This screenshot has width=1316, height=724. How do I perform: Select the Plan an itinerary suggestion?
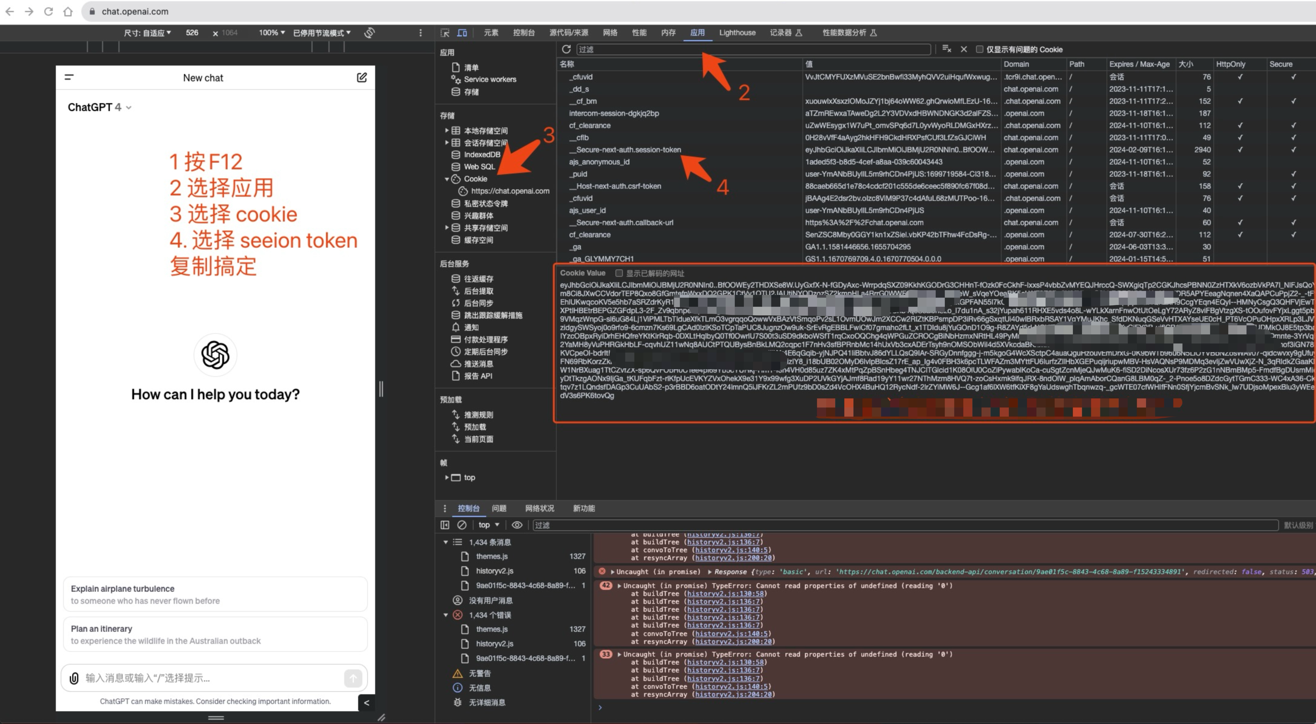point(215,634)
